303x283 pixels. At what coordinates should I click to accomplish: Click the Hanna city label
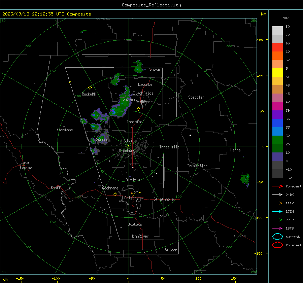[235, 150]
